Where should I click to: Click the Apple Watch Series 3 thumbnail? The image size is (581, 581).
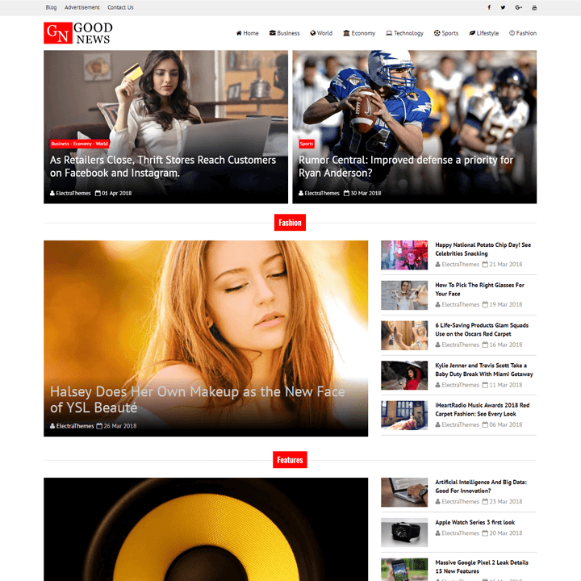[x=404, y=533]
